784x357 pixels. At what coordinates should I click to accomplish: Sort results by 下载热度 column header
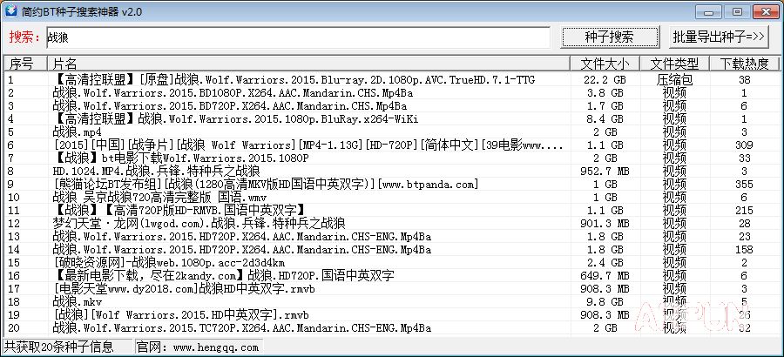[x=745, y=64]
